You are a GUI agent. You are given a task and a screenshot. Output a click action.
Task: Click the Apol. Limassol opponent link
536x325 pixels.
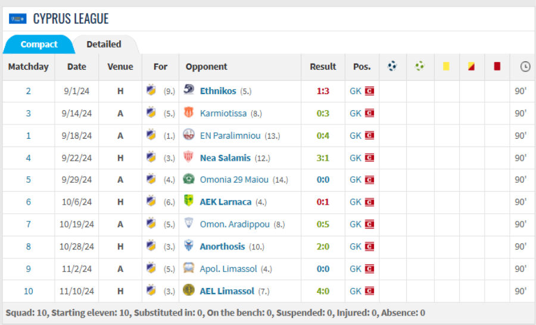(228, 269)
